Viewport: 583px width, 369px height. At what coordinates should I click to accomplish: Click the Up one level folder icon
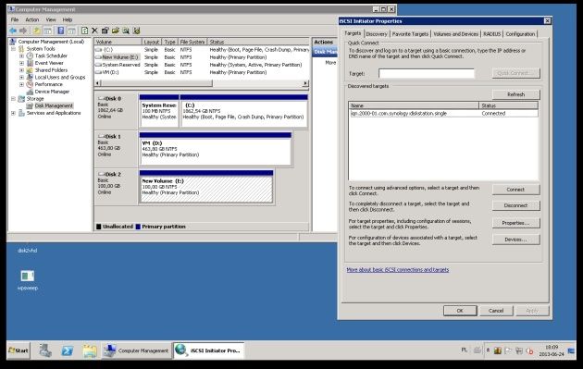pos(37,31)
